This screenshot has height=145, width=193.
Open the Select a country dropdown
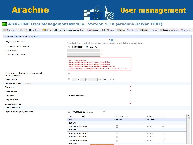pyautogui.click(x=98, y=96)
